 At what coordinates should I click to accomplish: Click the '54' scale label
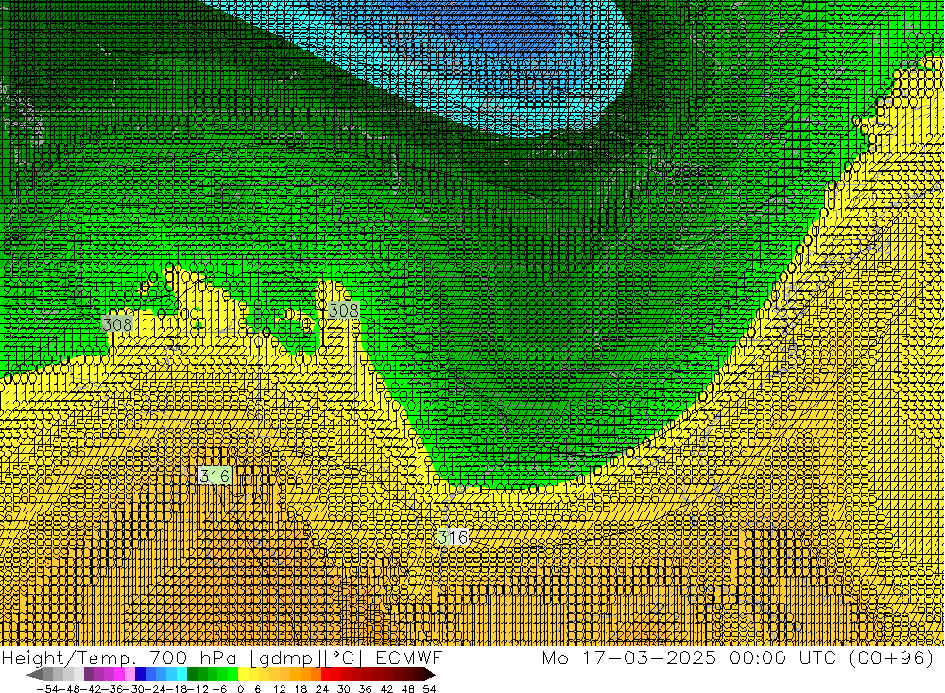(x=429, y=689)
